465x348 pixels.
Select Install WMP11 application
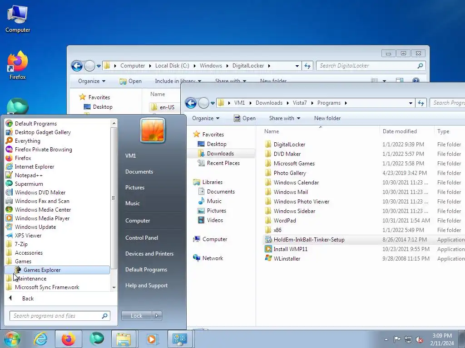coord(290,249)
